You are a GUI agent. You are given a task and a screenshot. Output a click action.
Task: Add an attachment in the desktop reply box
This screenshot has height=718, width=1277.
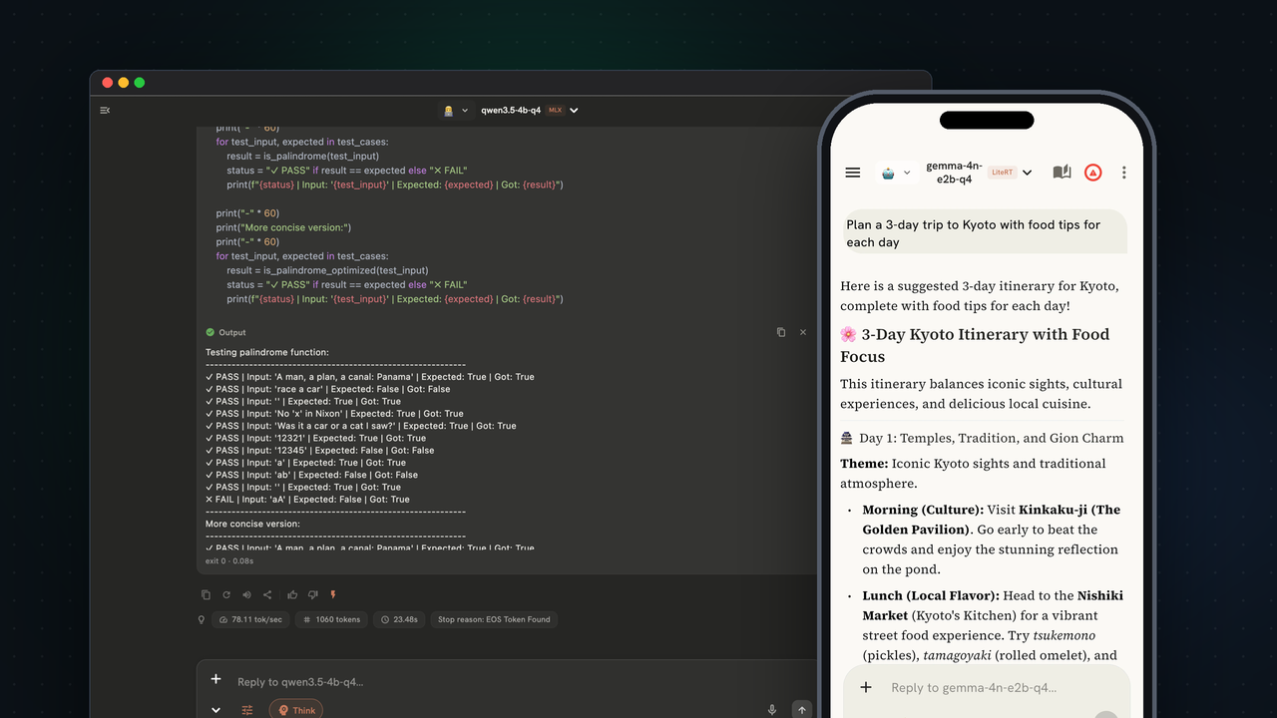[215, 680]
